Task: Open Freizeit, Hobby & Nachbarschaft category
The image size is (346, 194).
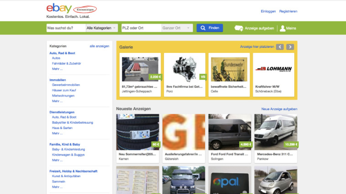Action: pos(73,171)
